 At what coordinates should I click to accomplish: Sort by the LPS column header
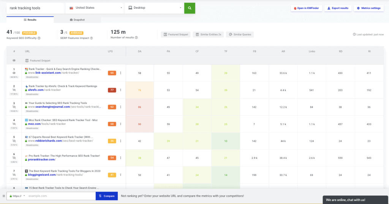111,51
